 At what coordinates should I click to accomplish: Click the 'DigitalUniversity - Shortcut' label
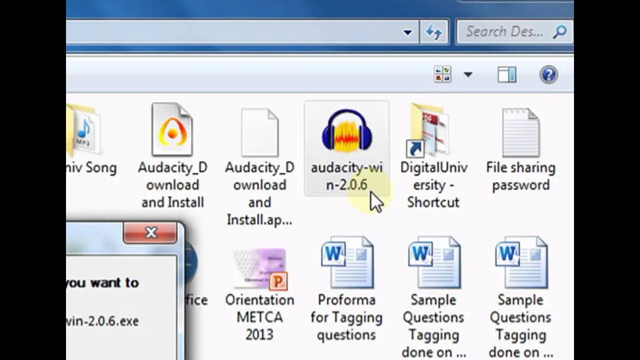click(433, 184)
